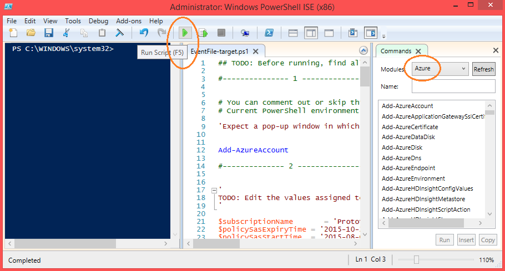Viewport: 505px width, 271px height.
Task: Select the Commands add-on tab
Action: pos(396,51)
